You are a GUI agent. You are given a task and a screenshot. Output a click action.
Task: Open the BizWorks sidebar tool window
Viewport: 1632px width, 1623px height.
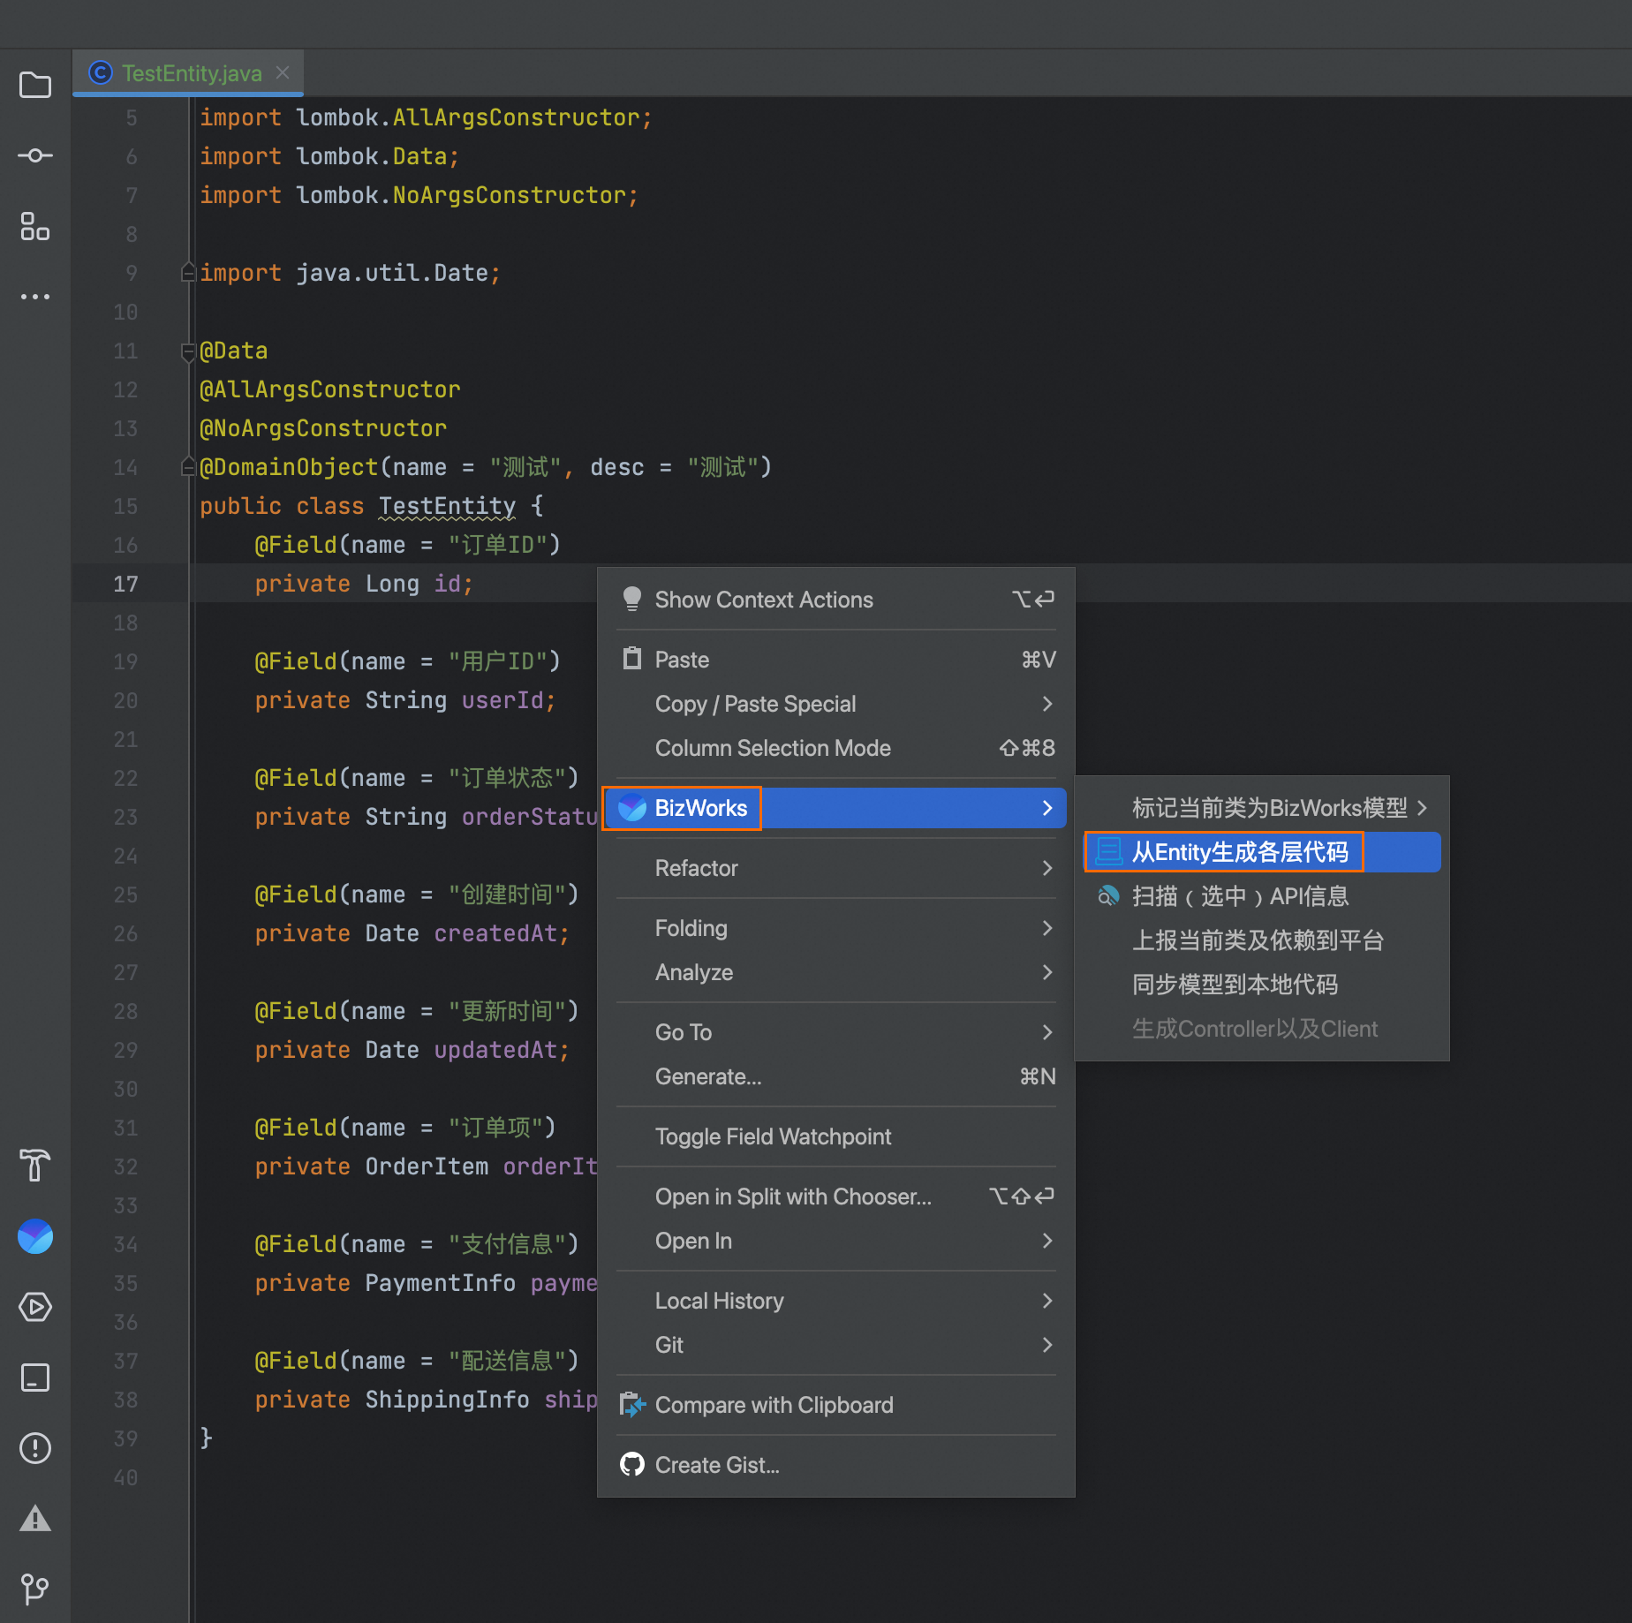click(35, 1235)
